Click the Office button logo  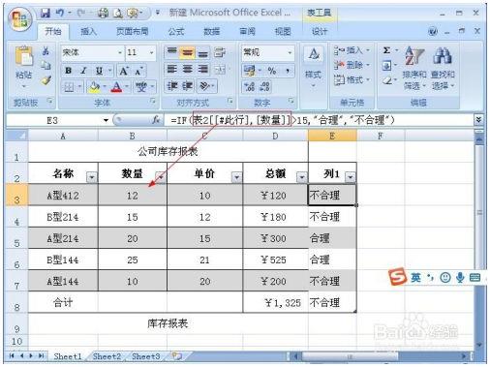tap(20, 19)
